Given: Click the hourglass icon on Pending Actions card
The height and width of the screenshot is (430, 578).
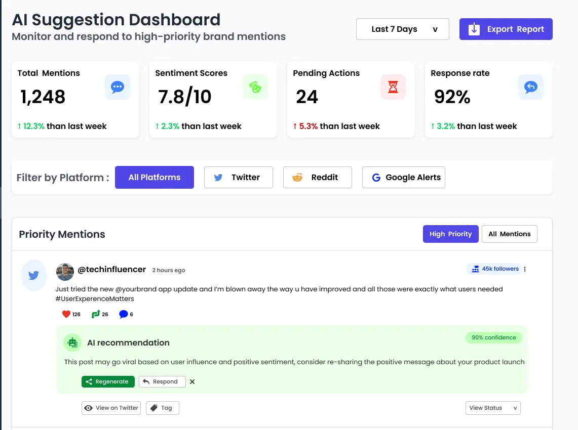Looking at the screenshot, I should (393, 87).
